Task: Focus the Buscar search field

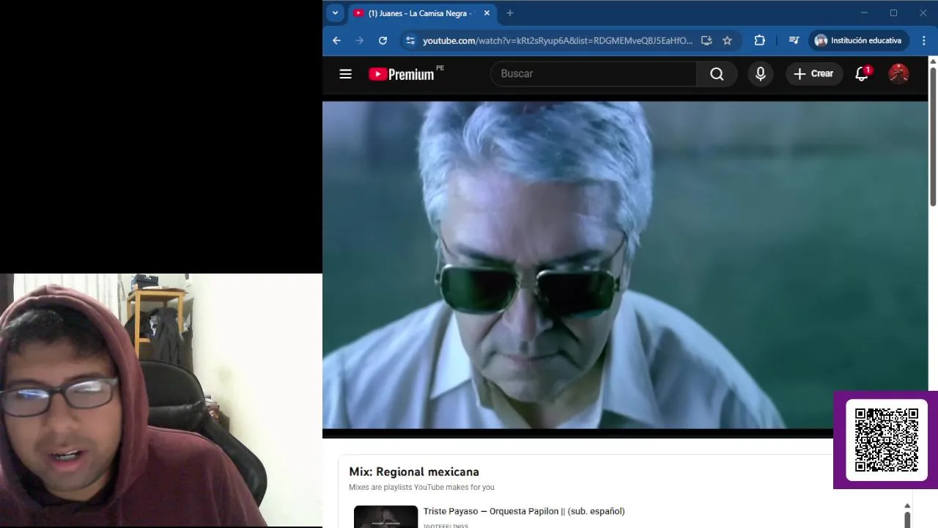Action: point(593,73)
